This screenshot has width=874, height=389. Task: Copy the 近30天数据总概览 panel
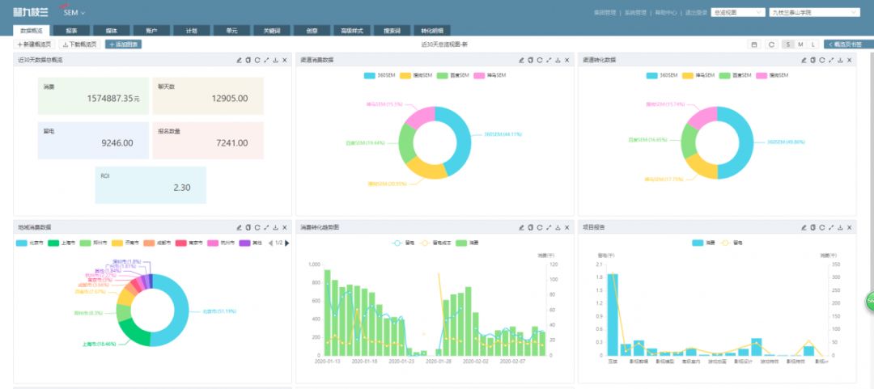click(248, 60)
